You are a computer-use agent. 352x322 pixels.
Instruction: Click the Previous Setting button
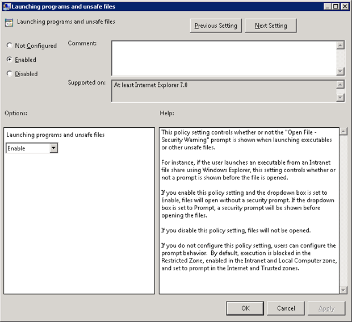(216, 26)
